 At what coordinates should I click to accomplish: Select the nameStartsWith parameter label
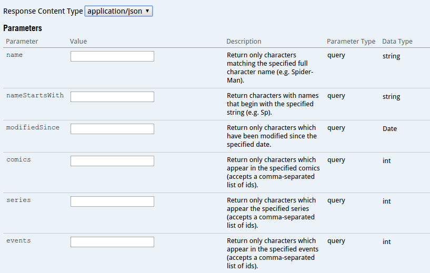(x=35, y=95)
